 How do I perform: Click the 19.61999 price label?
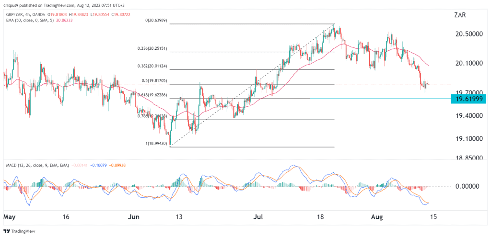click(x=468, y=99)
